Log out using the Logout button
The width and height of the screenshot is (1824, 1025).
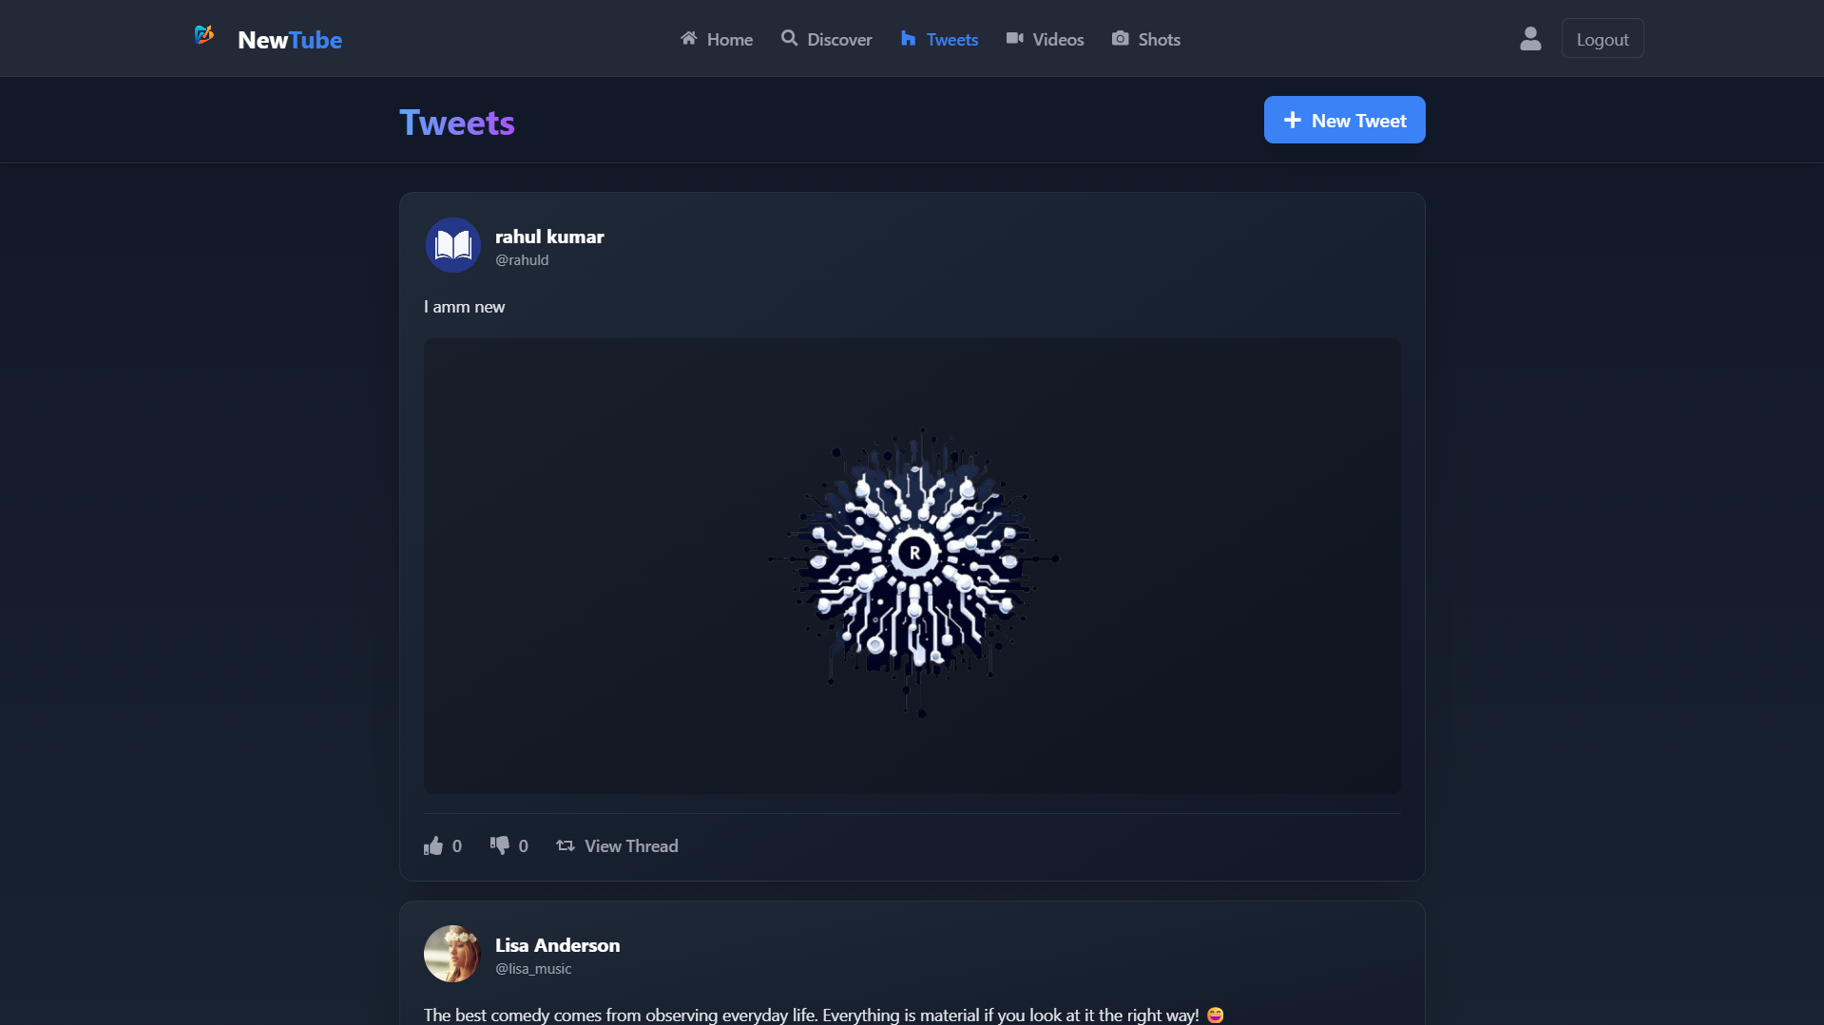point(1602,39)
